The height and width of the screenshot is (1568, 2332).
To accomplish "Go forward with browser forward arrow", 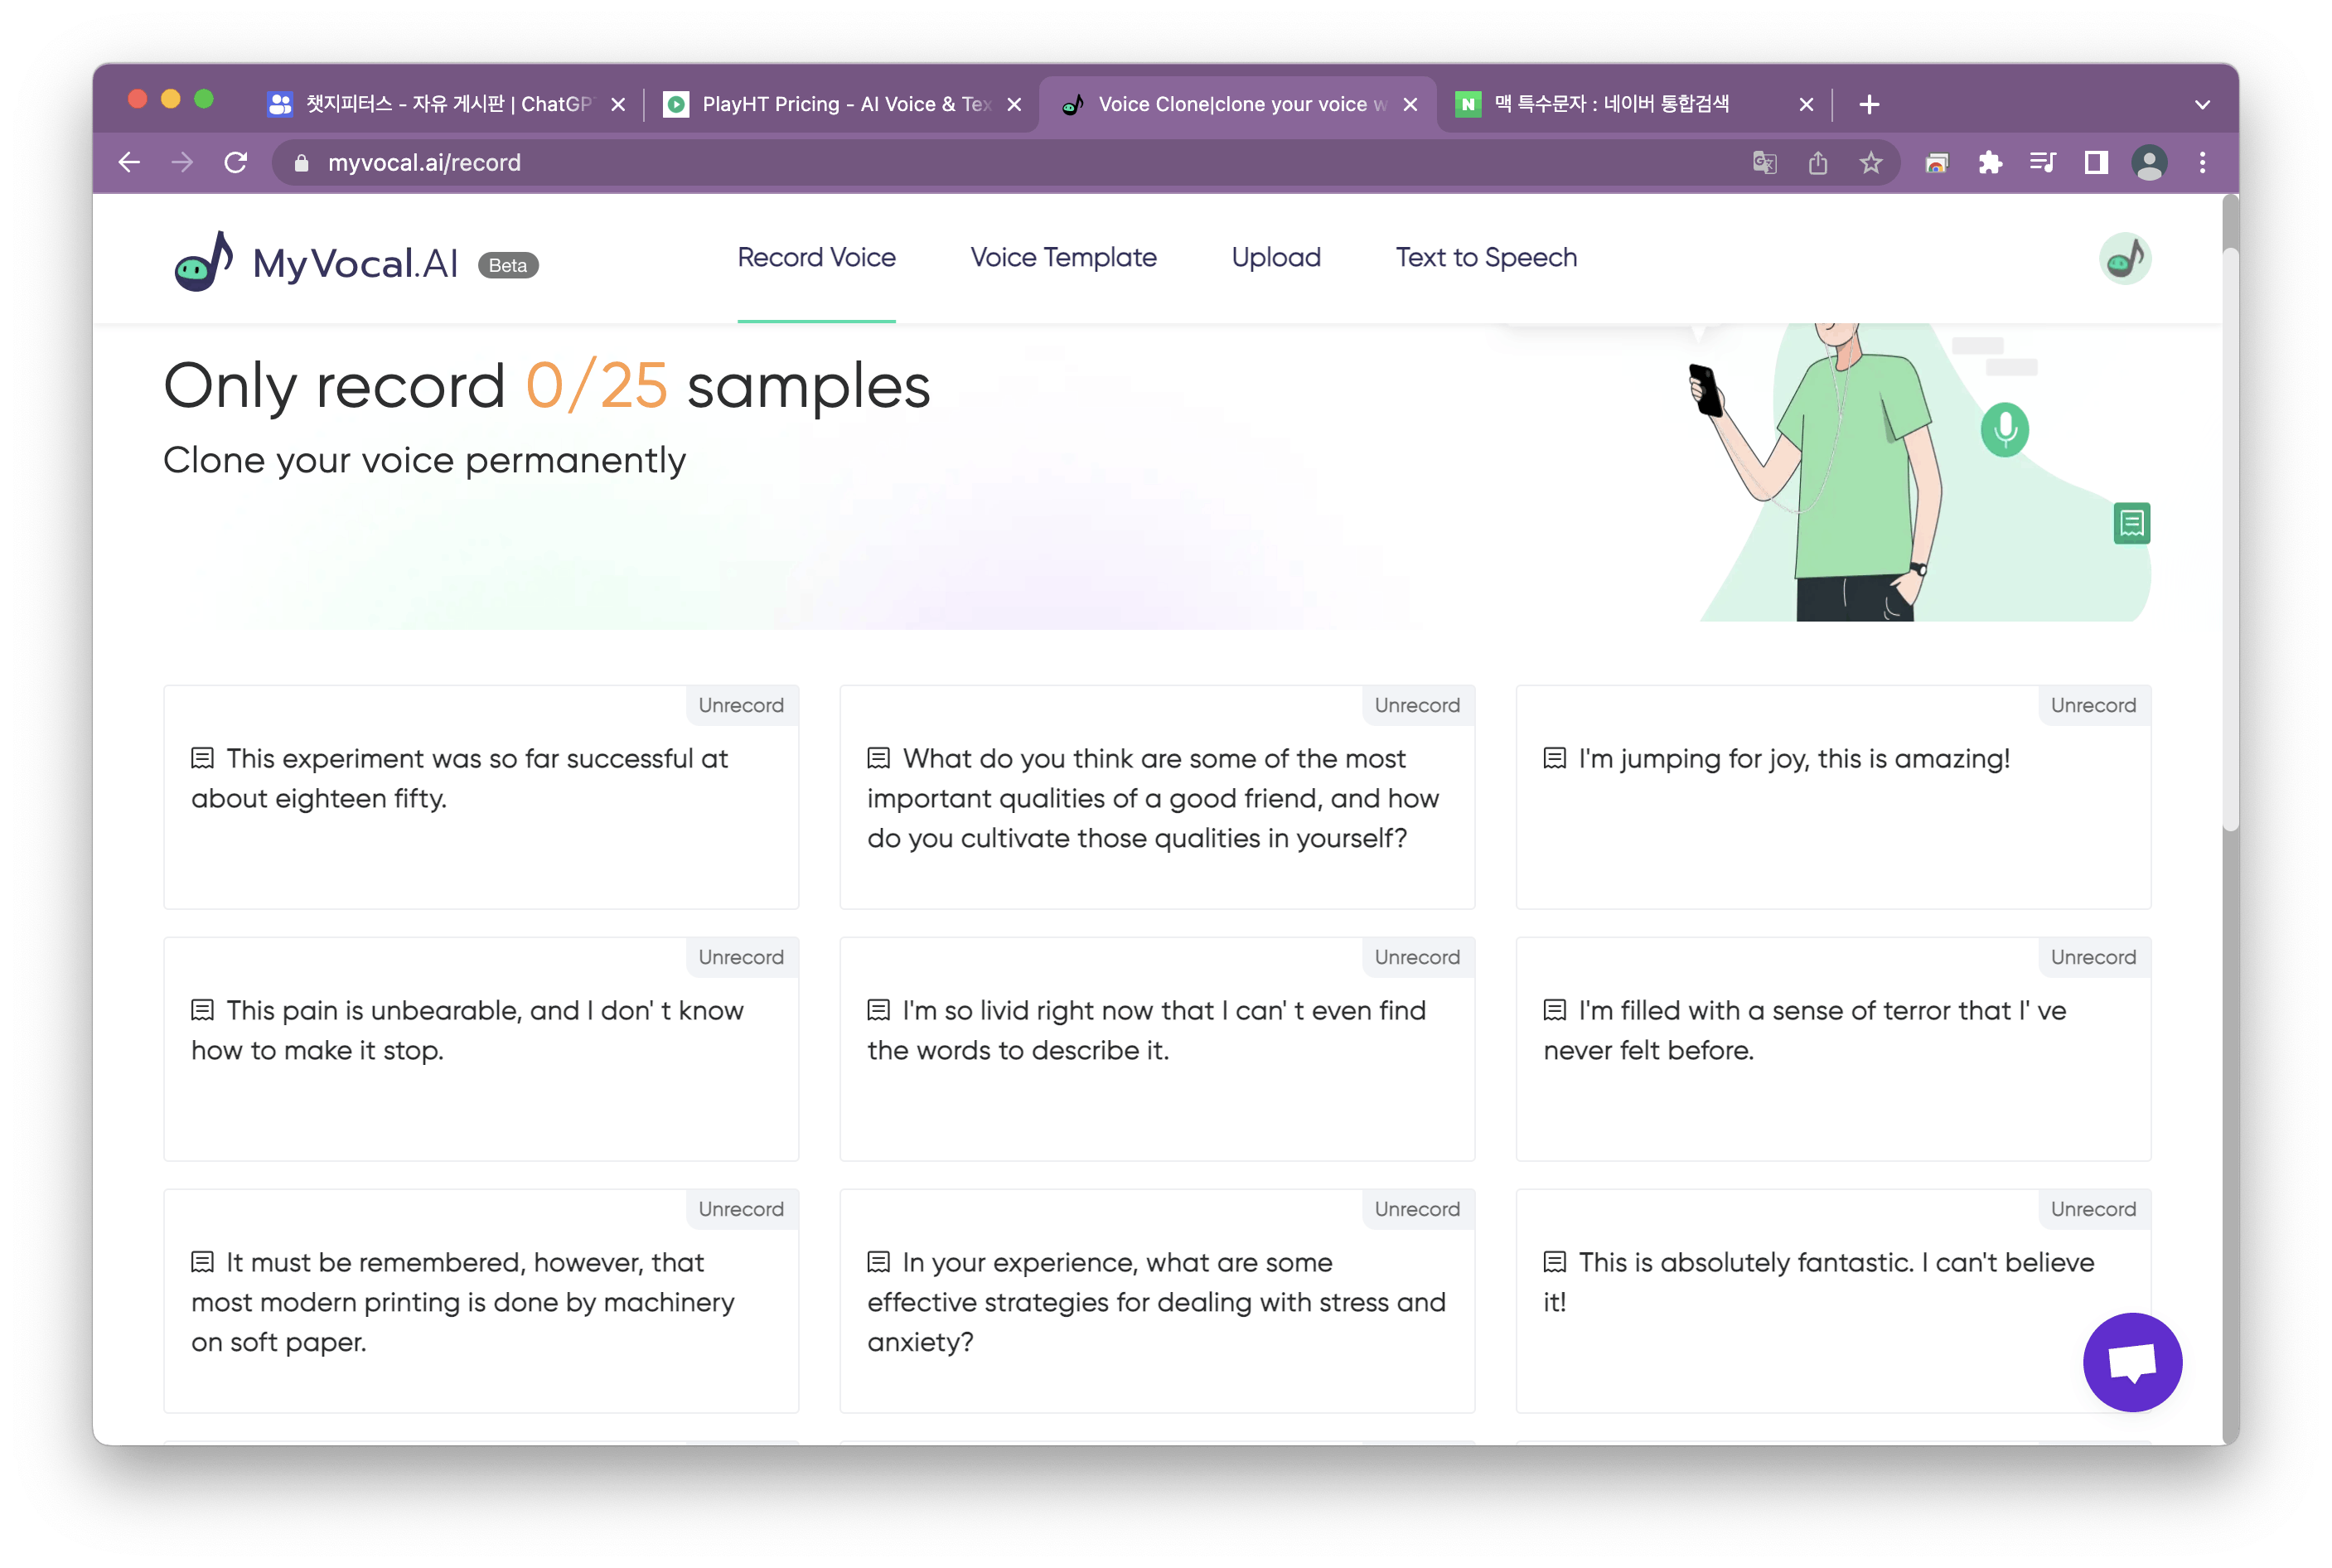I will [x=182, y=162].
